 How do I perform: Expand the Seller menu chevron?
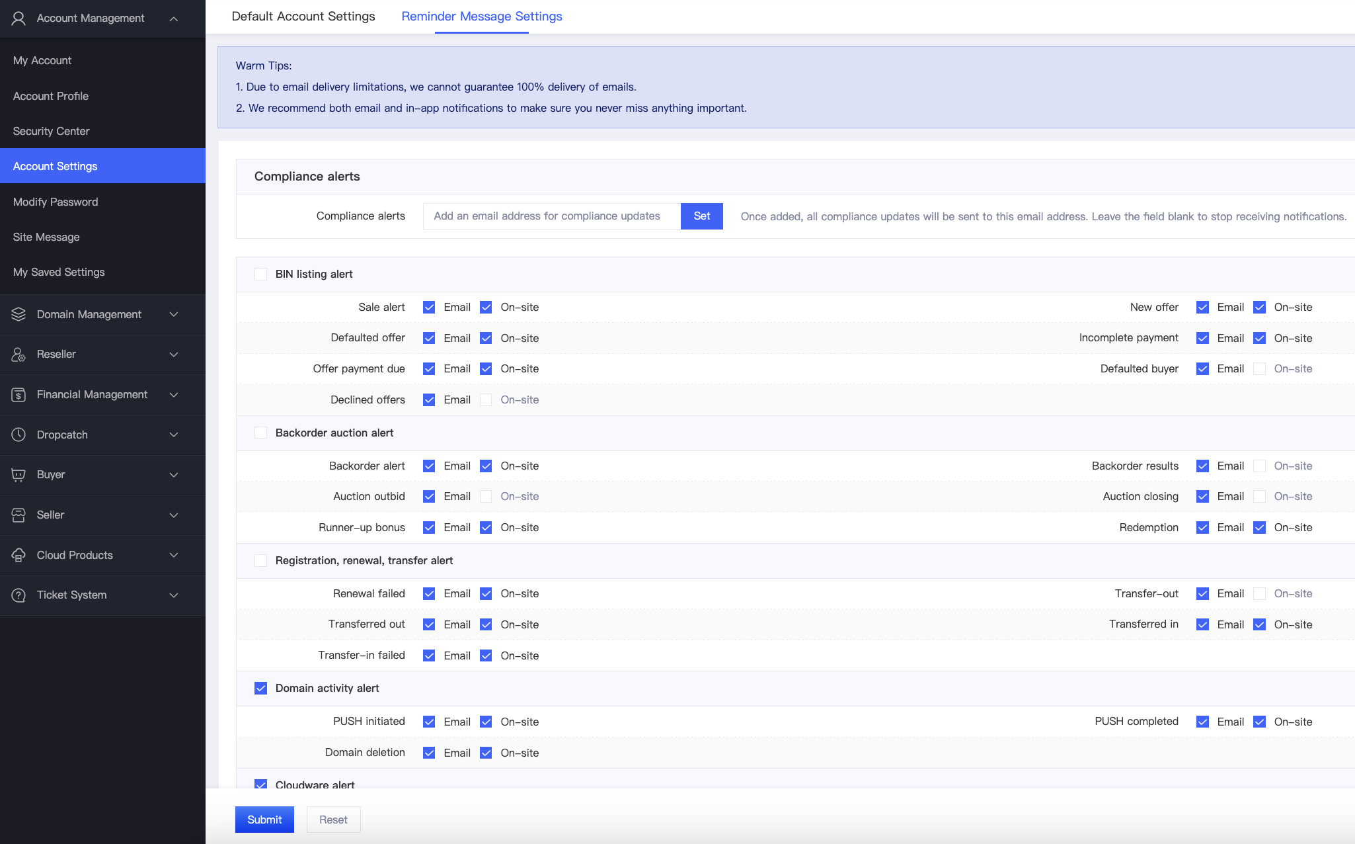point(174,515)
